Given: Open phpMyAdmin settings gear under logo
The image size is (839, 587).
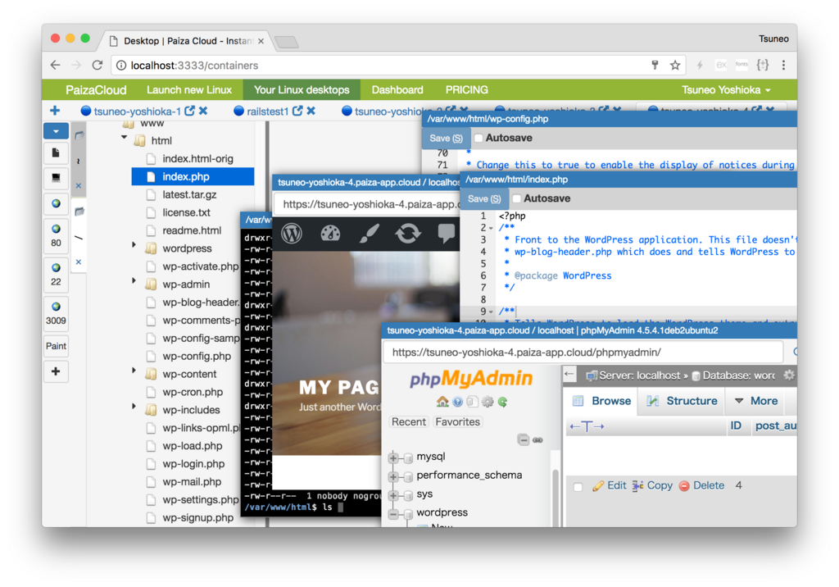Looking at the screenshot, I should click(x=488, y=402).
